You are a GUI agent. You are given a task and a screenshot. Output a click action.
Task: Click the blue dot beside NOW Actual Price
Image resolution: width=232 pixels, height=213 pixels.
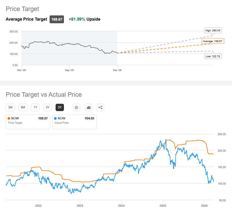[56, 118]
